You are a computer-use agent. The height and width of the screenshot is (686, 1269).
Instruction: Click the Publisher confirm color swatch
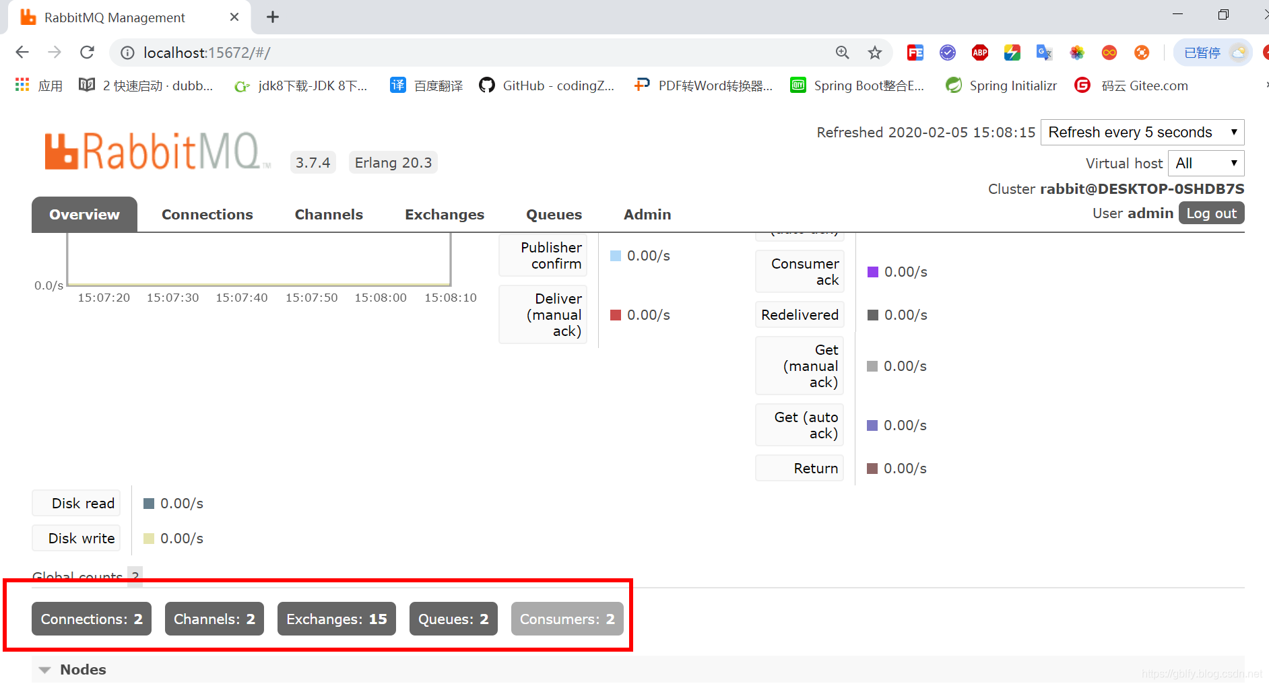click(615, 256)
